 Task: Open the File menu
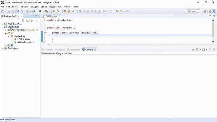pyautogui.click(x=2, y=7)
